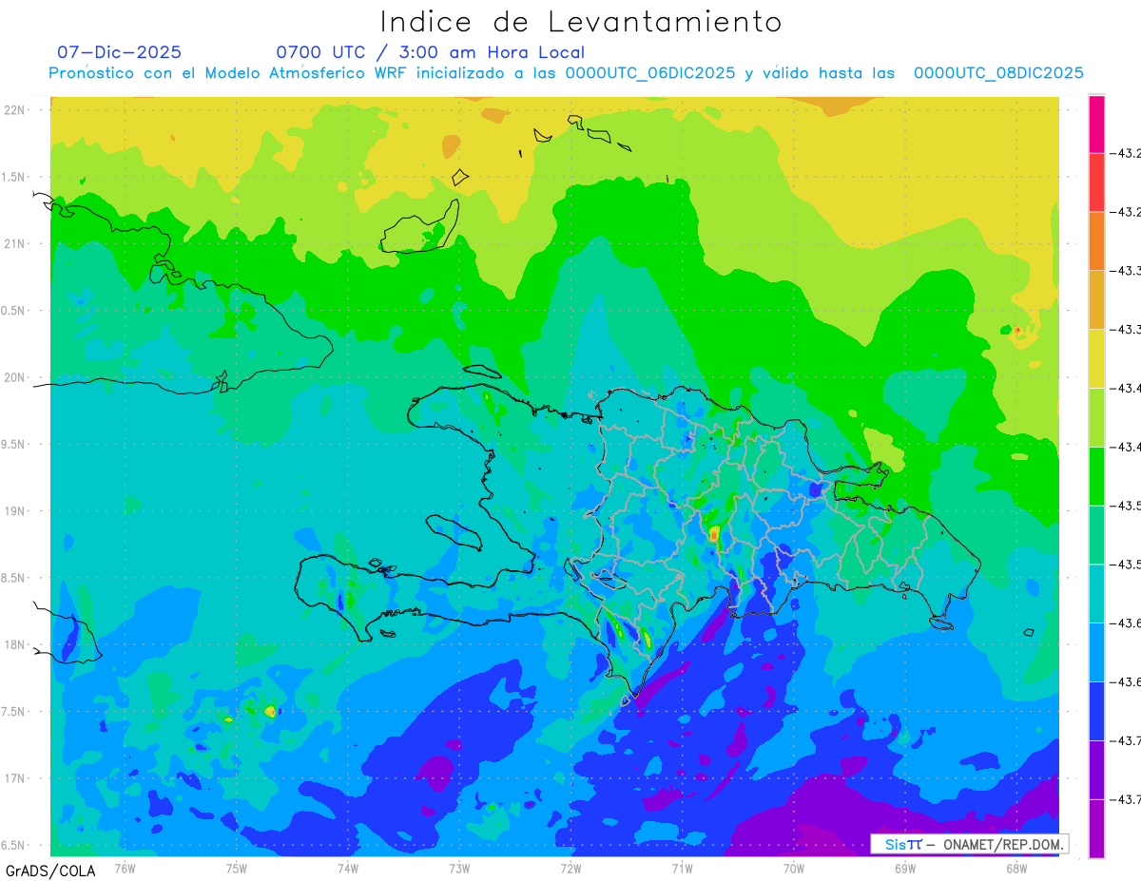This screenshot has width=1141, height=881.
Task: Click the initialization stamp '0000UTC_06DIC2025'
Action: coord(650,73)
